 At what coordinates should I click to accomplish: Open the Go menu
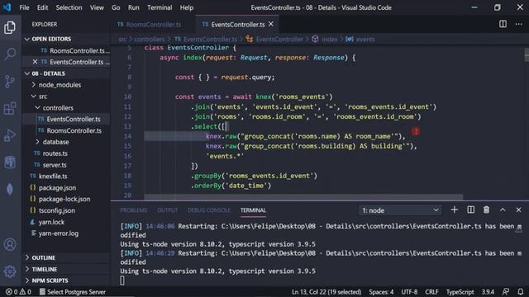point(116,7)
